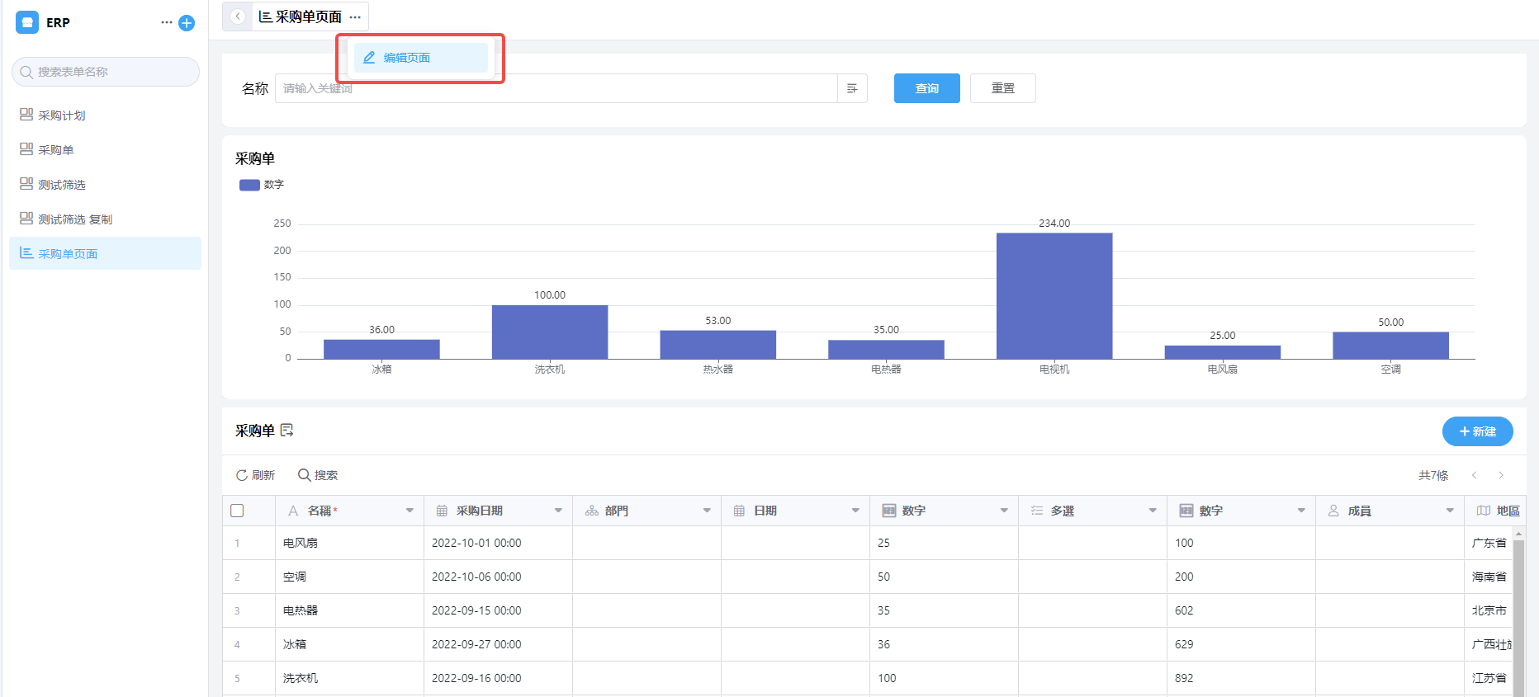Image resolution: width=1539 pixels, height=697 pixels.
Task: Click the 搜索 button above the table
Action: (318, 475)
